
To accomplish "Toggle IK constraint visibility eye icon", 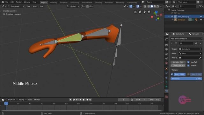I will (x=196, y=43).
